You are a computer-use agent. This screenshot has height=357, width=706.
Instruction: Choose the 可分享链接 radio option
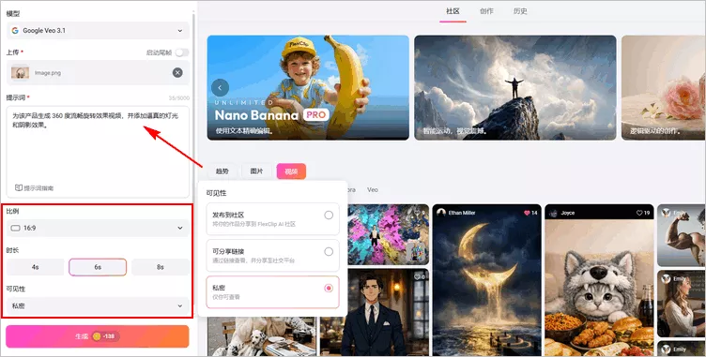[329, 251]
